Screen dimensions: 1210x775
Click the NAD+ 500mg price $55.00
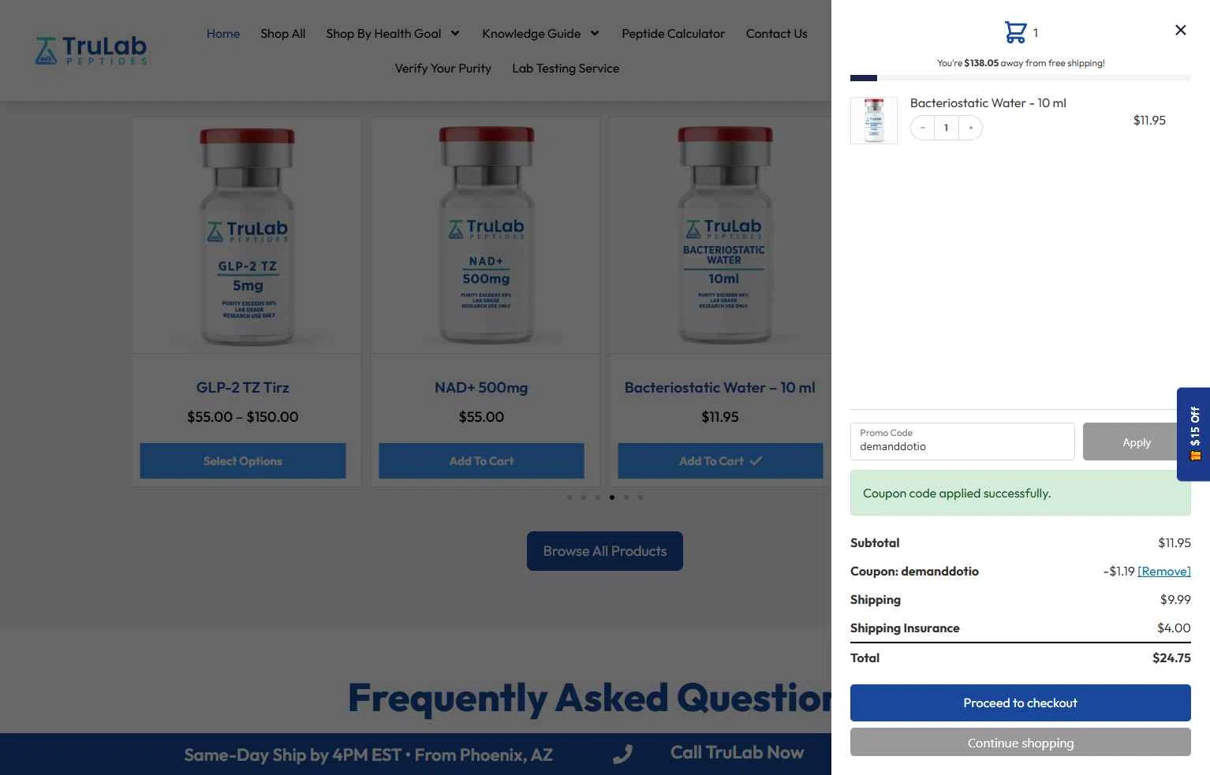[x=481, y=417]
